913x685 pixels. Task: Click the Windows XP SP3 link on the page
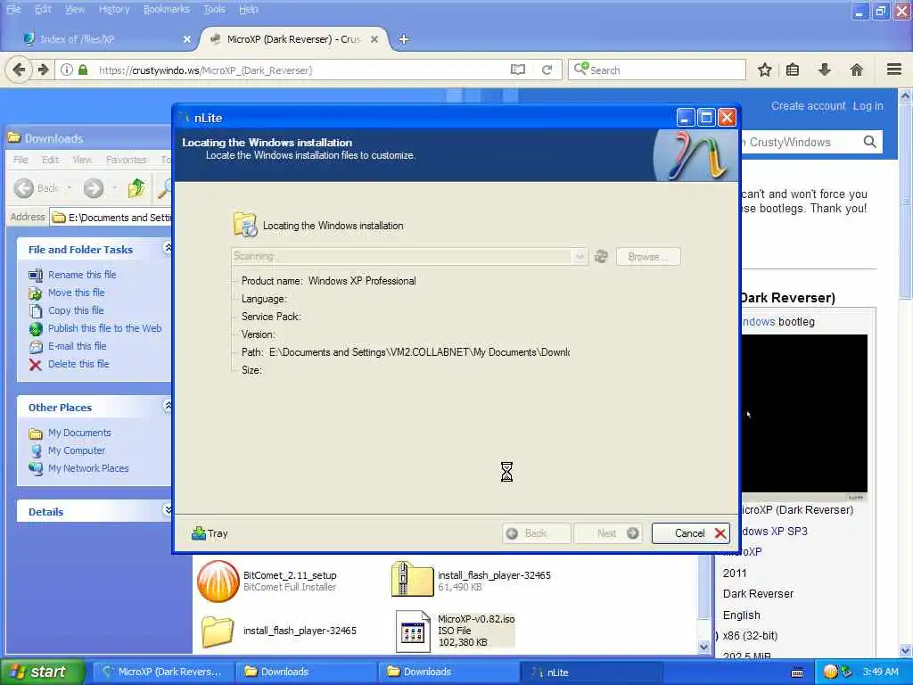(x=774, y=532)
